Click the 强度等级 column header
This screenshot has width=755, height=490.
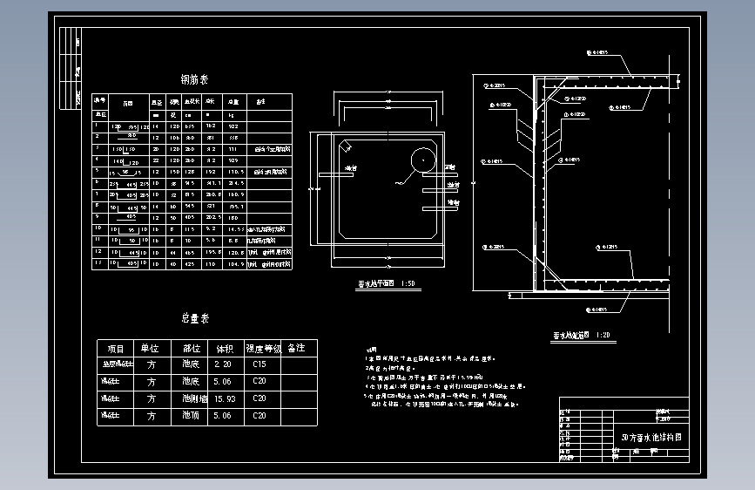point(263,348)
